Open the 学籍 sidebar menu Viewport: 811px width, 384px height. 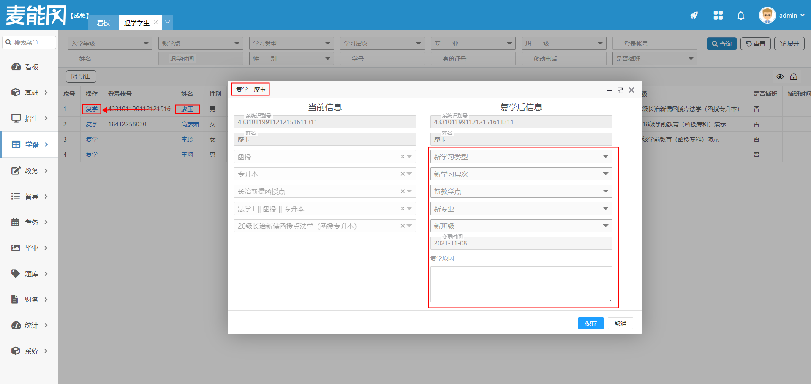point(30,144)
